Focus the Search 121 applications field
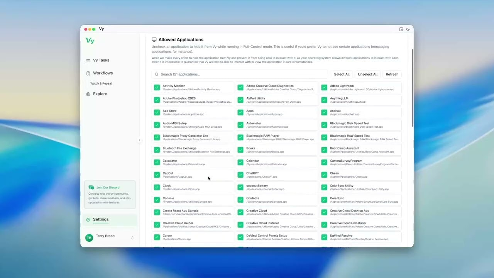The height and width of the screenshot is (278, 494). 241,74
